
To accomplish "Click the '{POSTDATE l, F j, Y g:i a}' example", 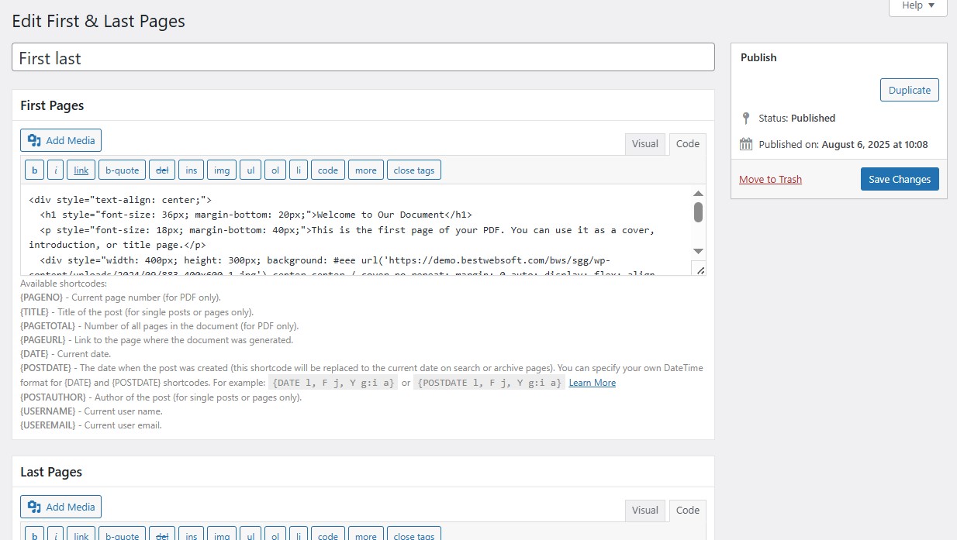I will tap(490, 383).
